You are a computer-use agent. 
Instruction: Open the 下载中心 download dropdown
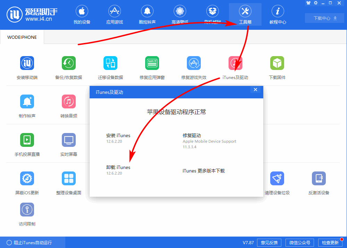coord(324,18)
